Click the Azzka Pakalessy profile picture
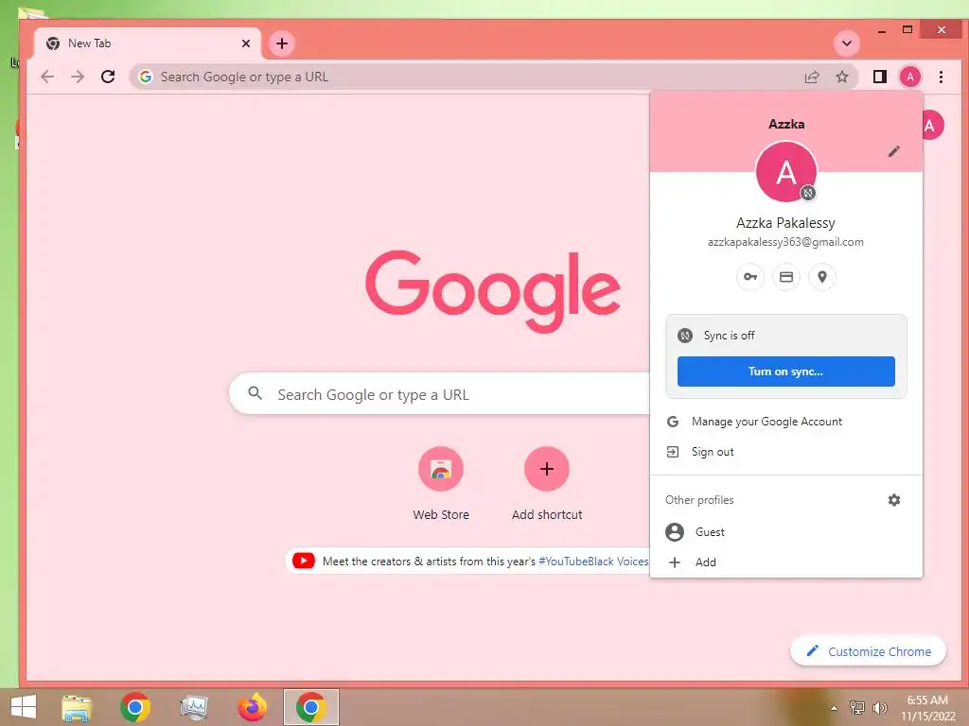The height and width of the screenshot is (726, 969). coord(786,172)
